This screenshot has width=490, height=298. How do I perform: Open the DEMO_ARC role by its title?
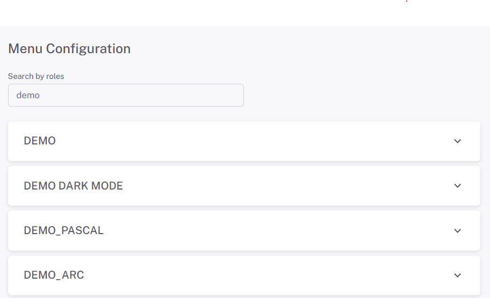[54, 275]
